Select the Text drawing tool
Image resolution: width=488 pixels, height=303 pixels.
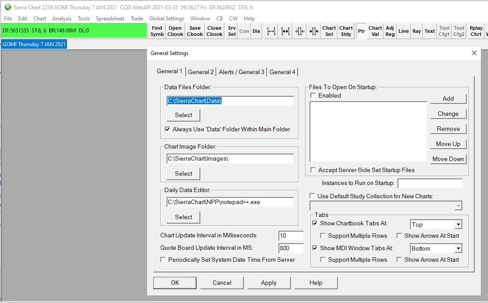429,31
